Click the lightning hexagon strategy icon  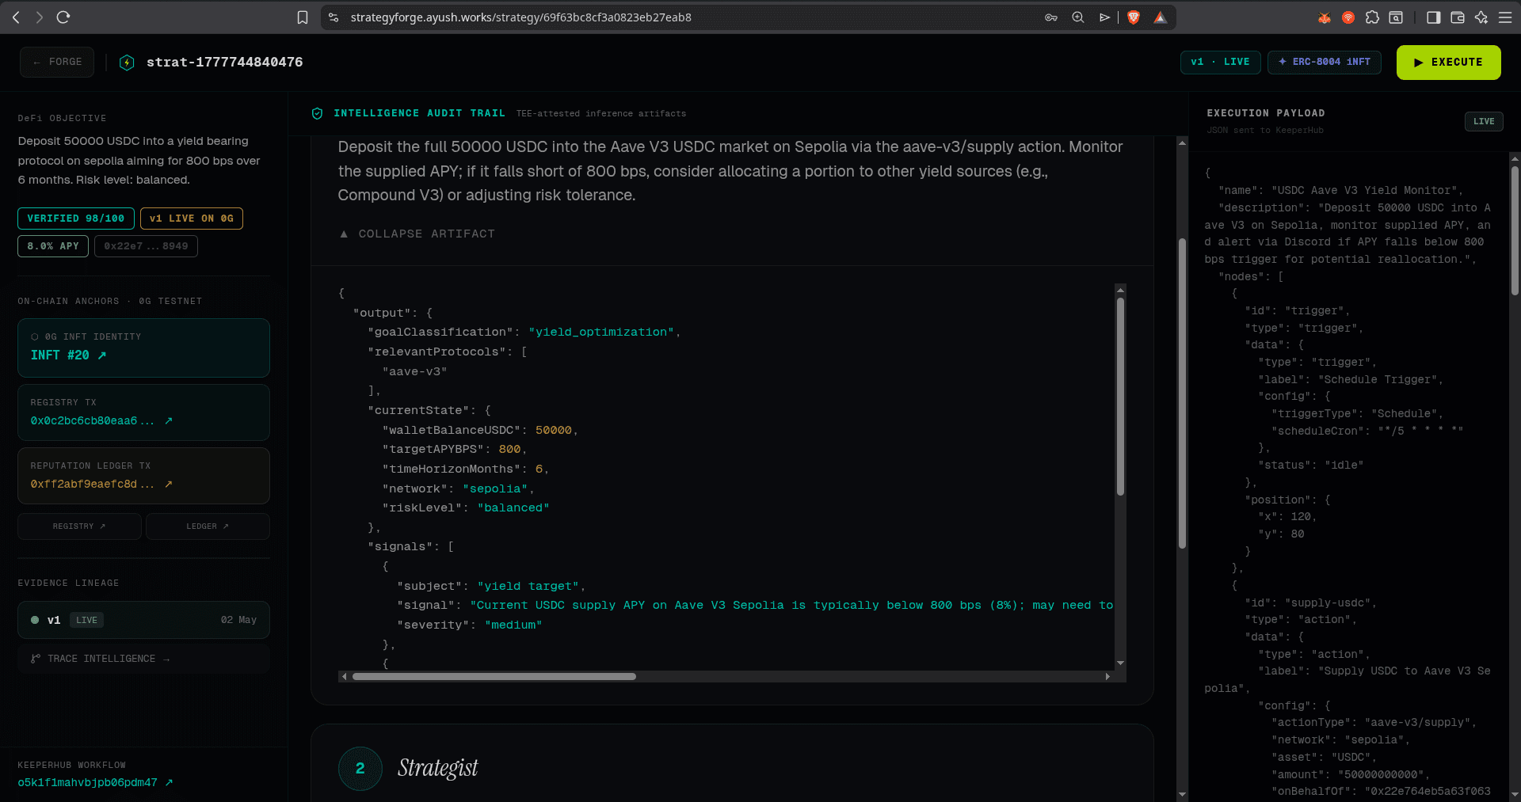[x=127, y=63]
